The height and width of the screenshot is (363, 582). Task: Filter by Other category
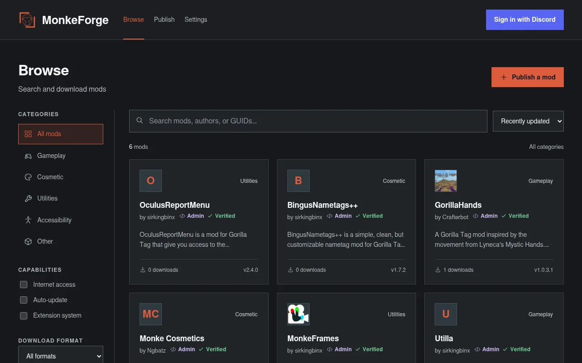pos(60,241)
